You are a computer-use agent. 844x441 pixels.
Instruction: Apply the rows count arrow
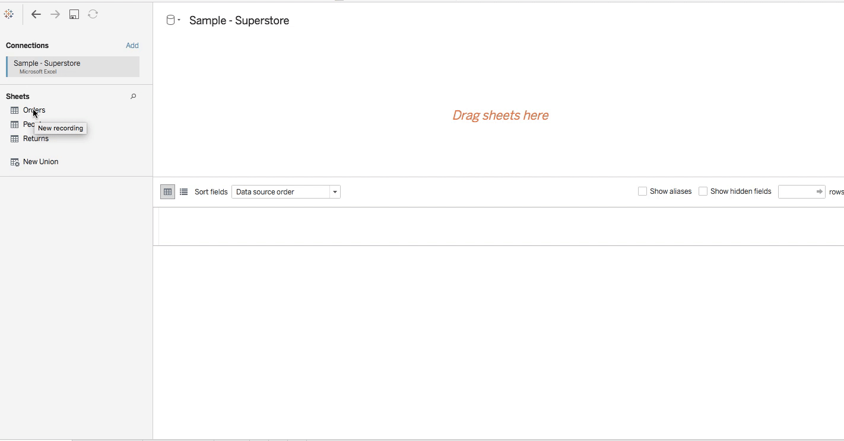(x=819, y=191)
